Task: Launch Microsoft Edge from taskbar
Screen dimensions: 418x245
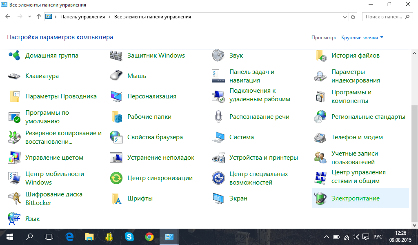Action: pos(69,237)
